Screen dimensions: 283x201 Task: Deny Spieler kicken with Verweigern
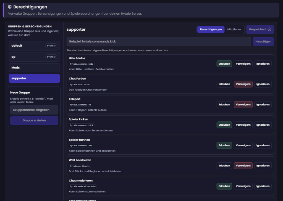243,125
